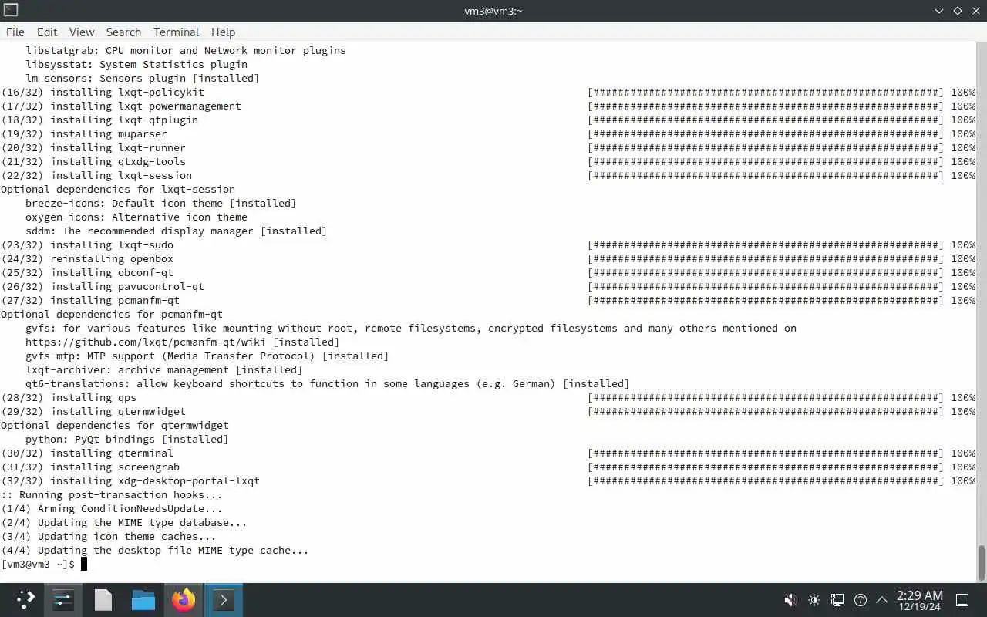Click the '(27/32) installing pcmanfm-qt' line
This screenshot has width=987, height=617.
[x=90, y=300]
